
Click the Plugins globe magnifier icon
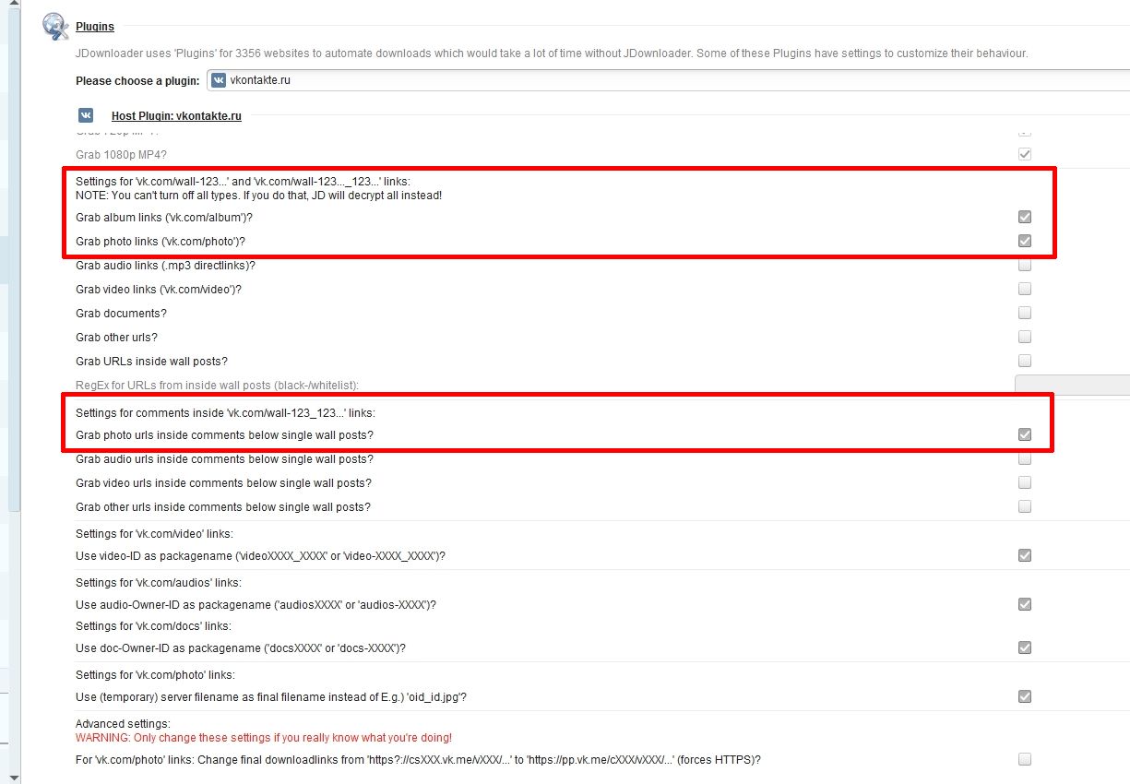(56, 28)
